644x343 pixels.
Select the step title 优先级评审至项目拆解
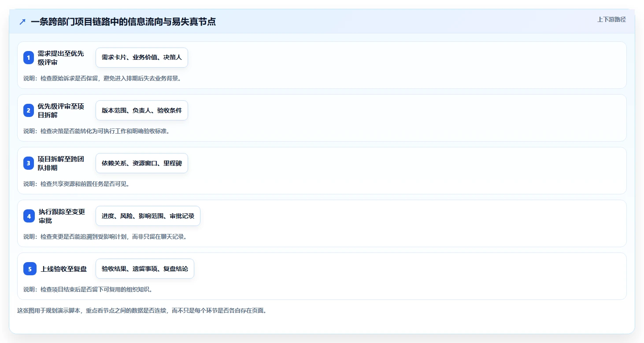(61, 110)
